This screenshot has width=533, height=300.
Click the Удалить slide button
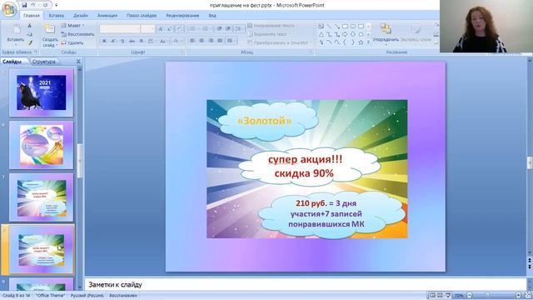click(x=72, y=43)
